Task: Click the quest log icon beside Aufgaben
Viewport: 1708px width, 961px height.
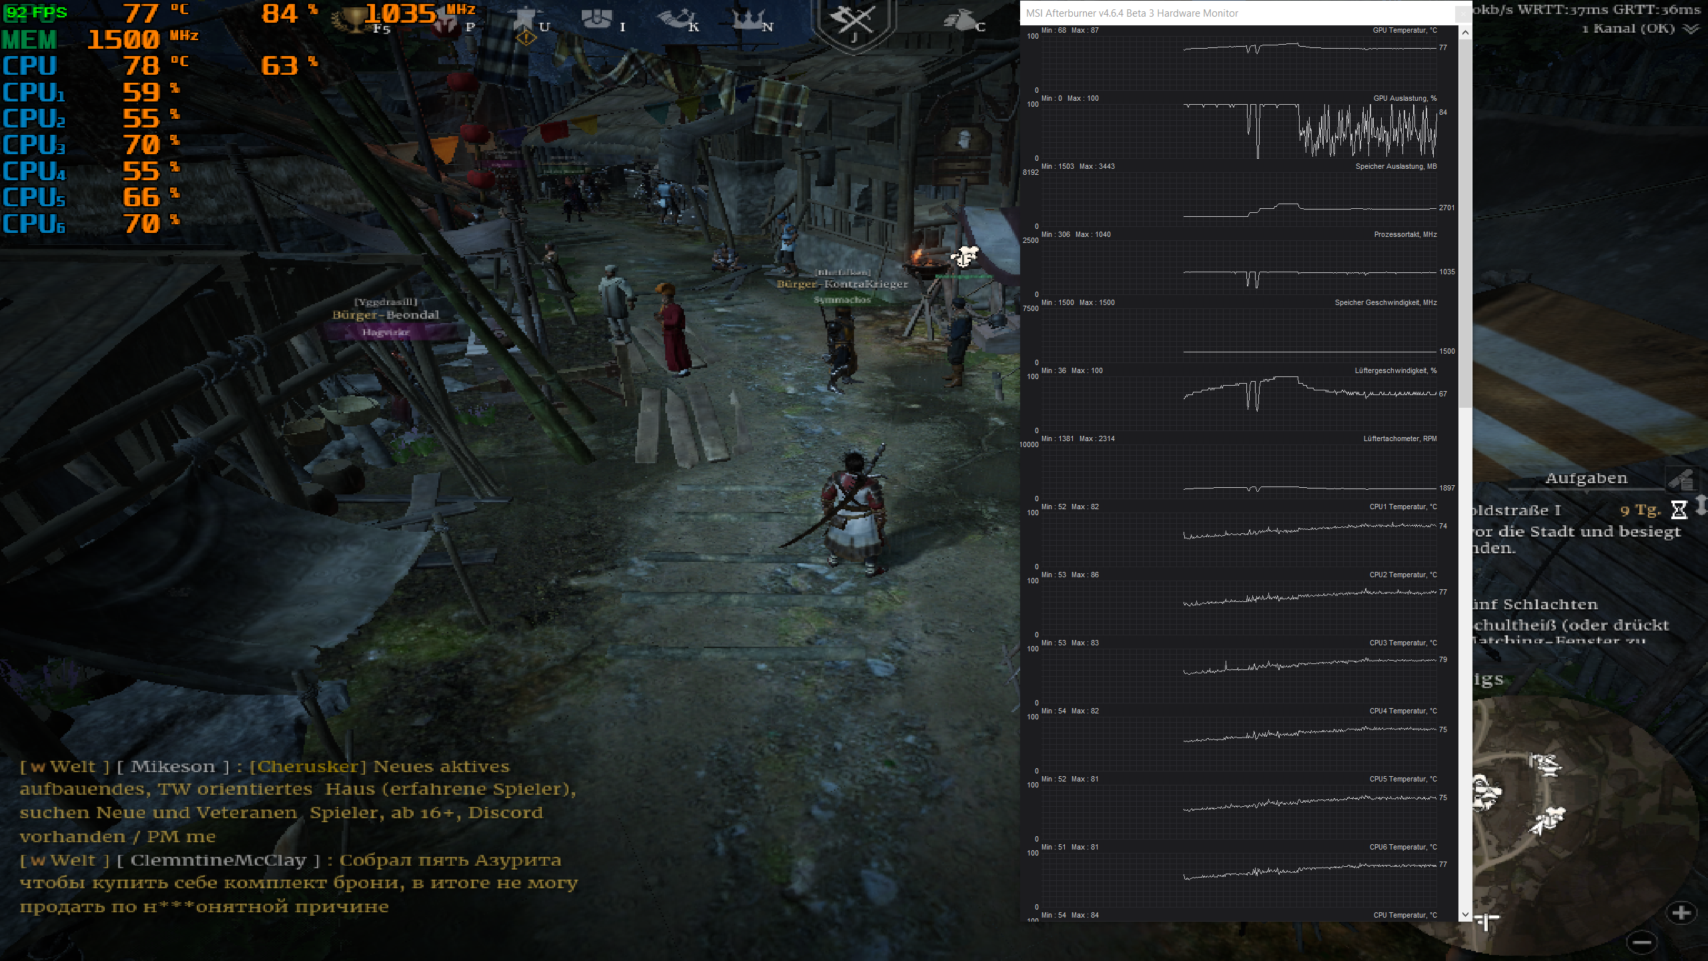Action: click(x=1681, y=479)
